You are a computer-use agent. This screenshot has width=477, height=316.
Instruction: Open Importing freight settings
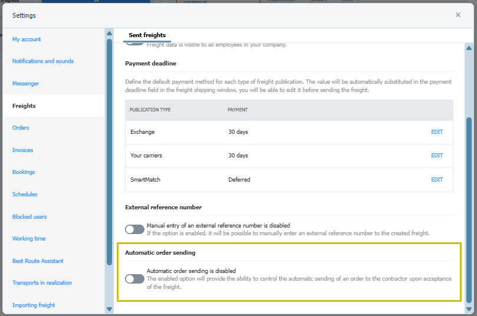(34, 305)
